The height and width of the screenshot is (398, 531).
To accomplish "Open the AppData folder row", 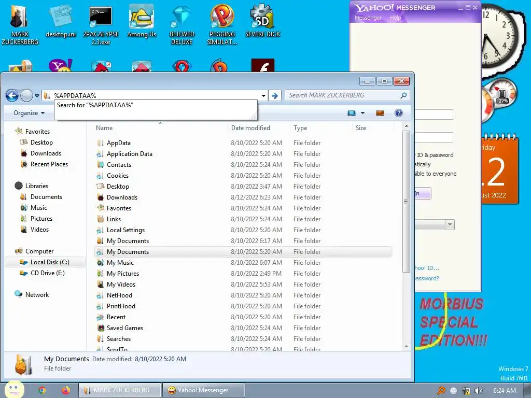I will pyautogui.click(x=243, y=143).
